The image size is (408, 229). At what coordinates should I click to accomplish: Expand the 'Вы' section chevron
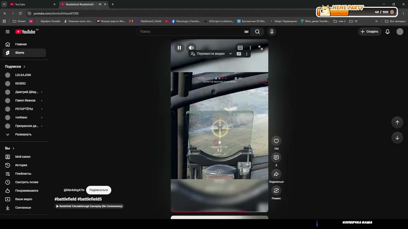pyautogui.click(x=13, y=148)
